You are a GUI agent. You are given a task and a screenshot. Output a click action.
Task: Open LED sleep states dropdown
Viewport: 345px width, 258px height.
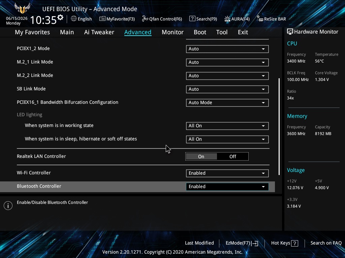coord(227,139)
